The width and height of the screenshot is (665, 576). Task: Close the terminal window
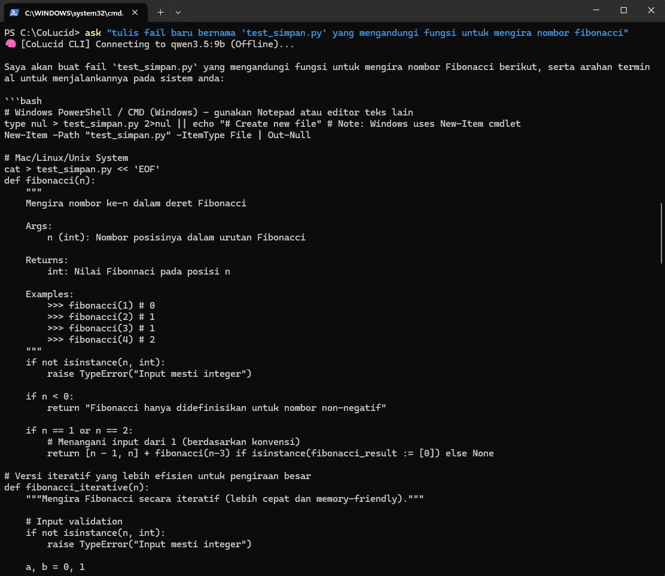point(651,10)
